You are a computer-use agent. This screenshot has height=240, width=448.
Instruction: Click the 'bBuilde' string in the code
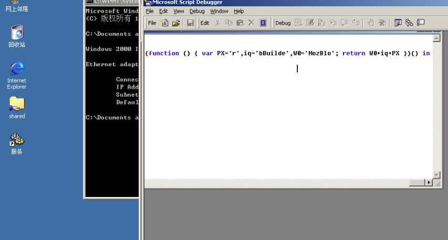(272, 53)
